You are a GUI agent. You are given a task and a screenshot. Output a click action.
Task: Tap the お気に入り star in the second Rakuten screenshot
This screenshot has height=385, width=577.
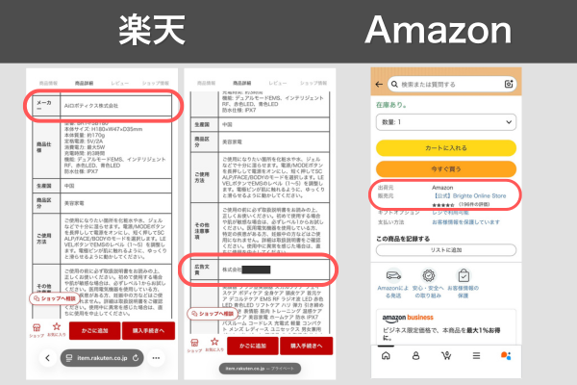tap(214, 342)
